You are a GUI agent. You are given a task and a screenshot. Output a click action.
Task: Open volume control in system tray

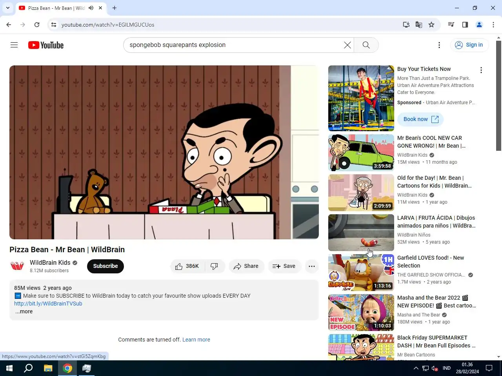click(435, 368)
